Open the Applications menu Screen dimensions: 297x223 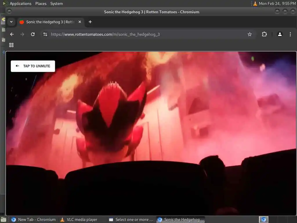[x=21, y=3]
